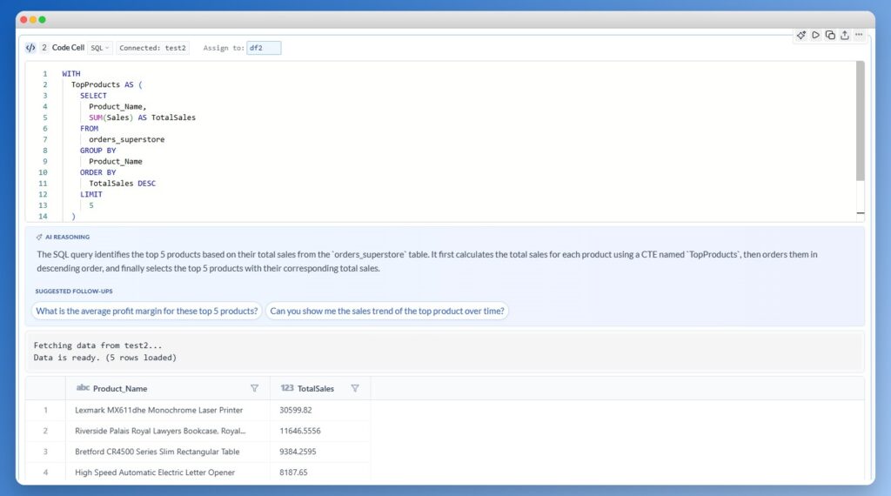The width and height of the screenshot is (891, 496).
Task: Select the sales trend over time follow-up
Action: tap(387, 311)
